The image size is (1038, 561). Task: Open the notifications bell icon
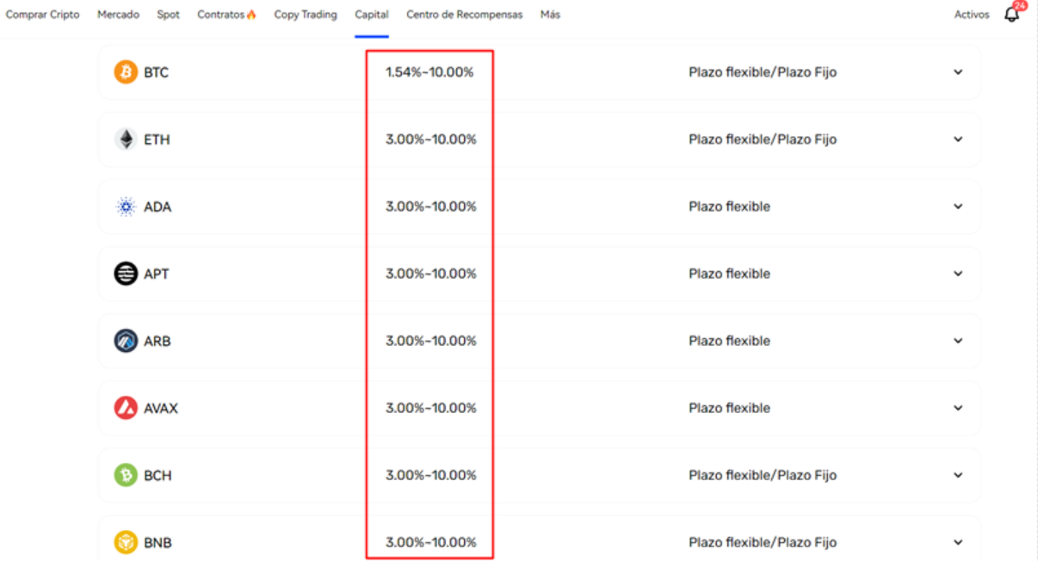pyautogui.click(x=1012, y=15)
